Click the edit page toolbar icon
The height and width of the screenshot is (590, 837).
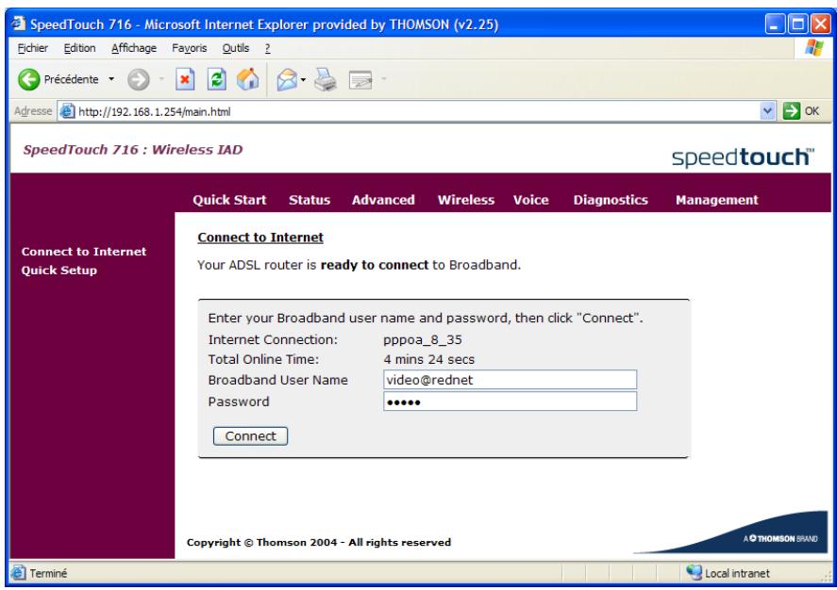360,80
